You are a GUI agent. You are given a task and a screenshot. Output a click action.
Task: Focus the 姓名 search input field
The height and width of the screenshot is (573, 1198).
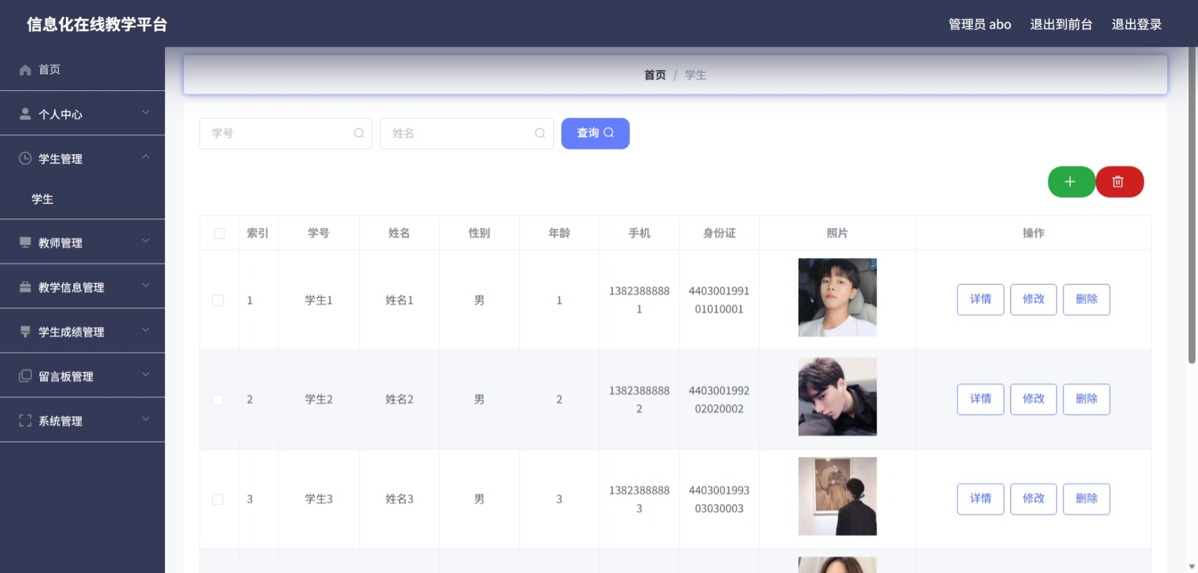tap(466, 133)
